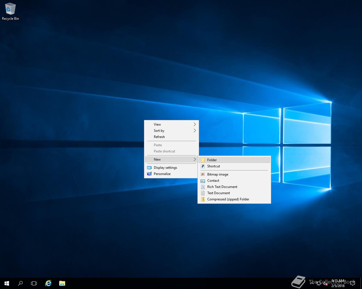Screen dimensions: 362x289
Task: Click the greyed-out Paste shortcut entry
Action: click(x=171, y=151)
